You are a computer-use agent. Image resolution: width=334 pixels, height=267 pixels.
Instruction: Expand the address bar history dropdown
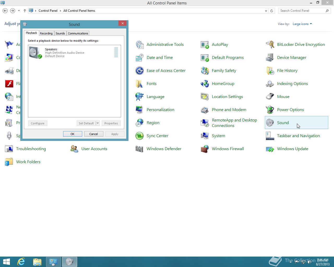pos(266,11)
